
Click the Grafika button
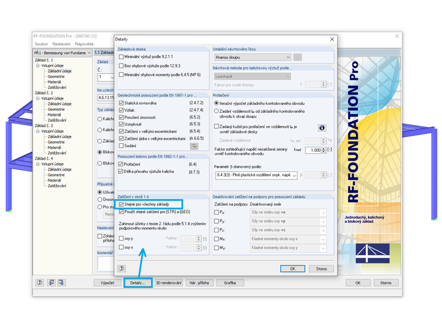click(x=230, y=282)
